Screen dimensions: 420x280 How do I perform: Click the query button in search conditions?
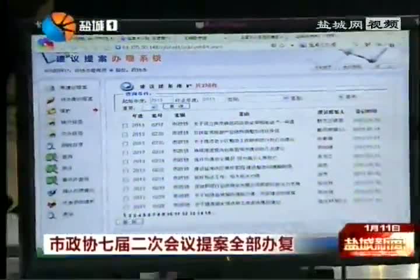[x=177, y=106]
